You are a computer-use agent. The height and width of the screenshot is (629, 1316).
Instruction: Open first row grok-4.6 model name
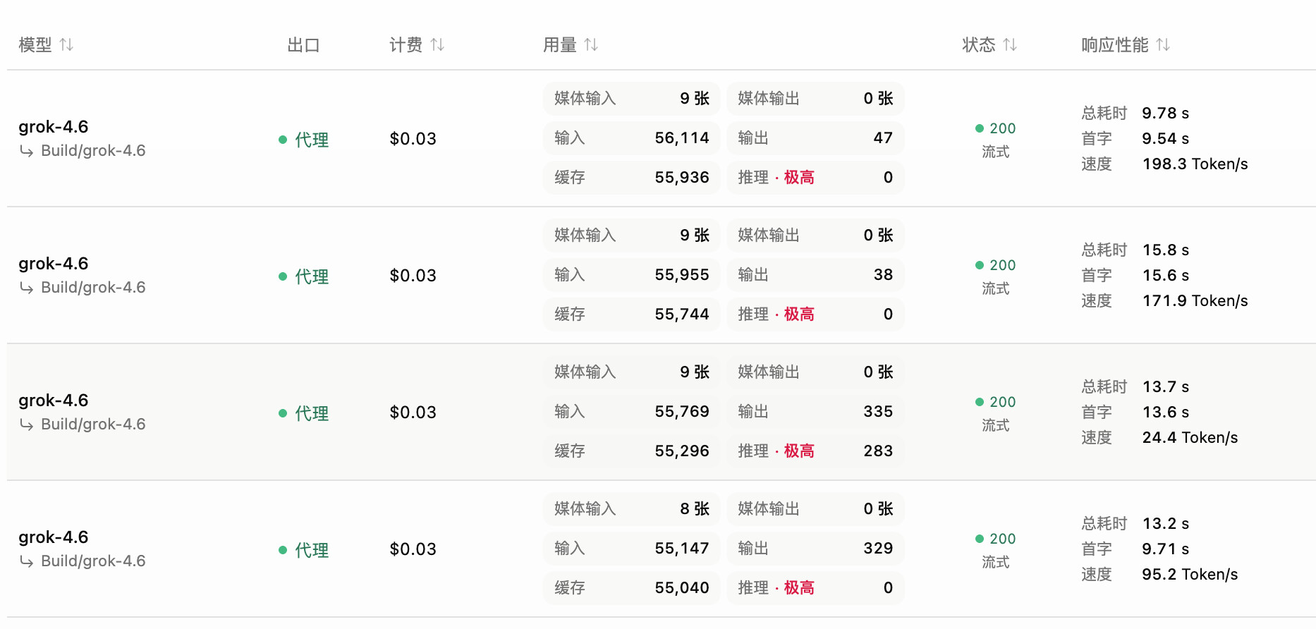[x=54, y=127]
